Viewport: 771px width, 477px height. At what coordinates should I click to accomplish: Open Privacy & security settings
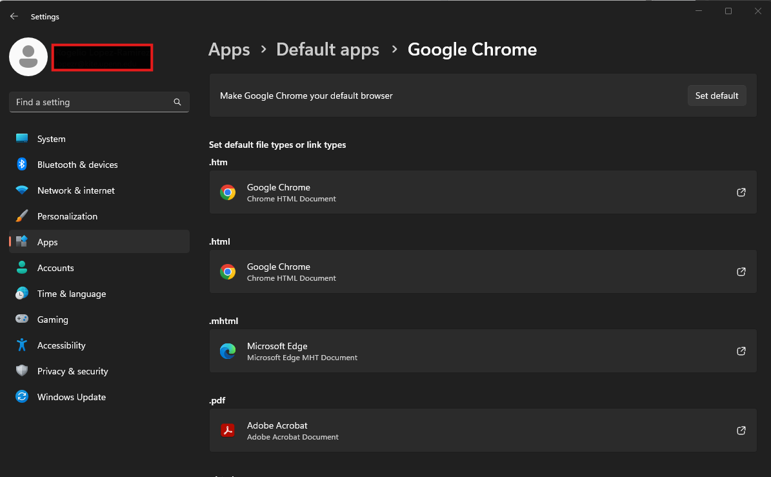(x=99, y=370)
